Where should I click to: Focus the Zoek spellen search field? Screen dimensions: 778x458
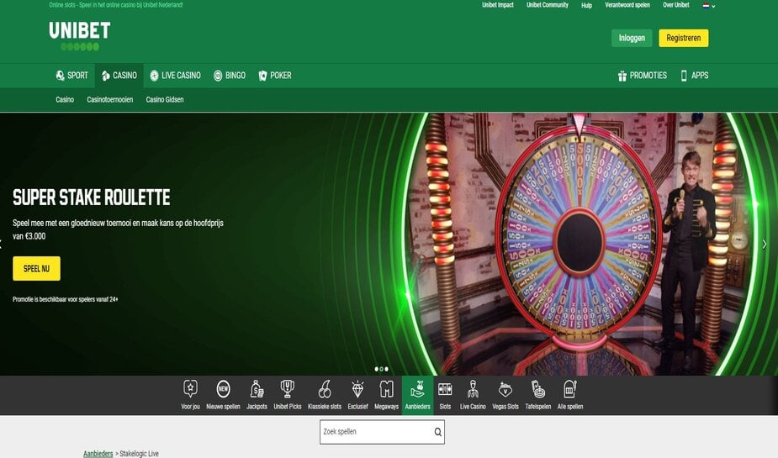(x=382, y=432)
